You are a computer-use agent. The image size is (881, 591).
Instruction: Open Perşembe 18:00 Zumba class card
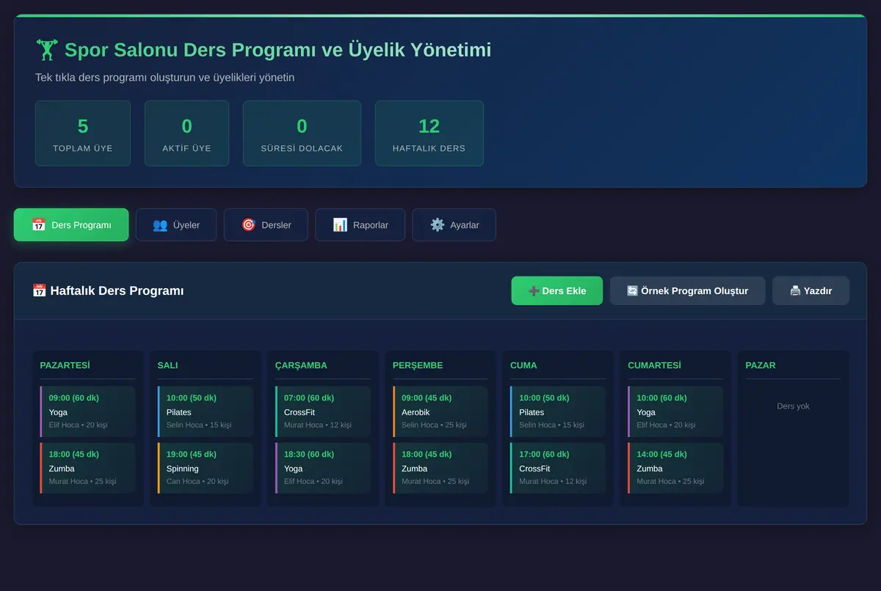(x=440, y=468)
